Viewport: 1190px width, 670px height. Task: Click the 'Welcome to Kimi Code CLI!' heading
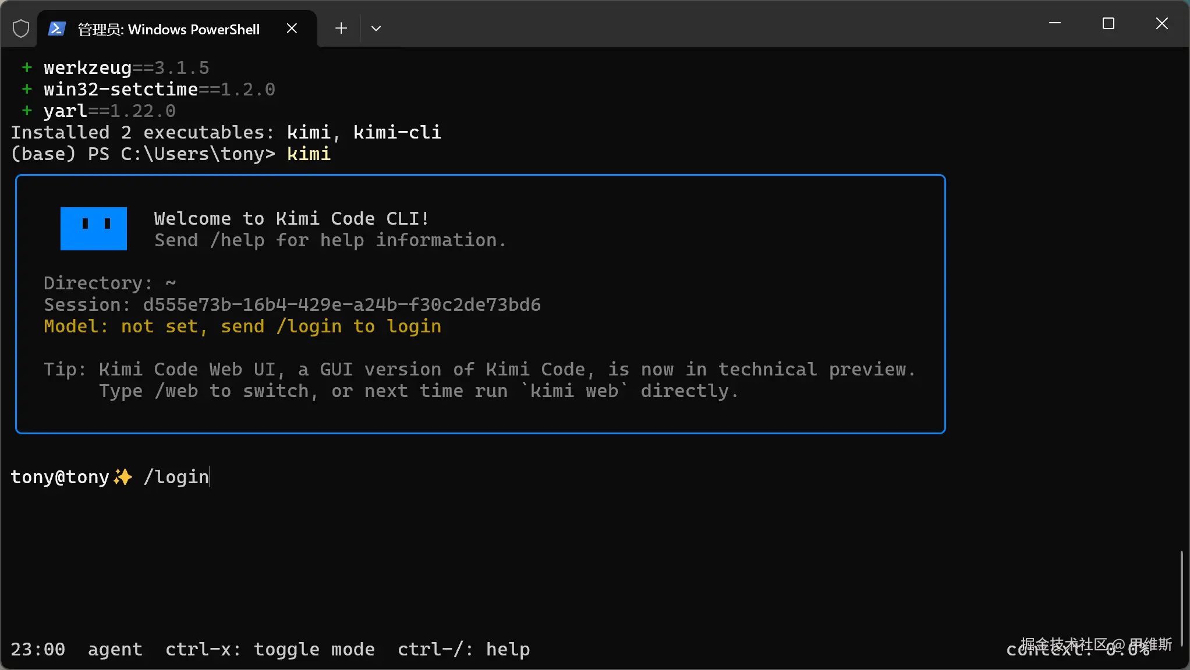click(292, 219)
